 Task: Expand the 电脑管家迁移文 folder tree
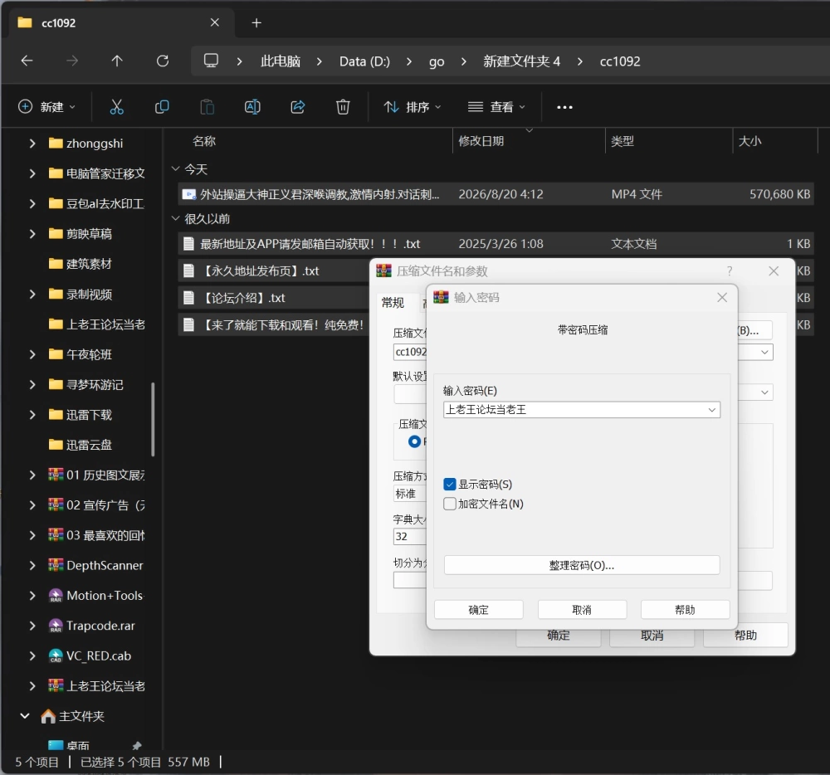[32, 173]
